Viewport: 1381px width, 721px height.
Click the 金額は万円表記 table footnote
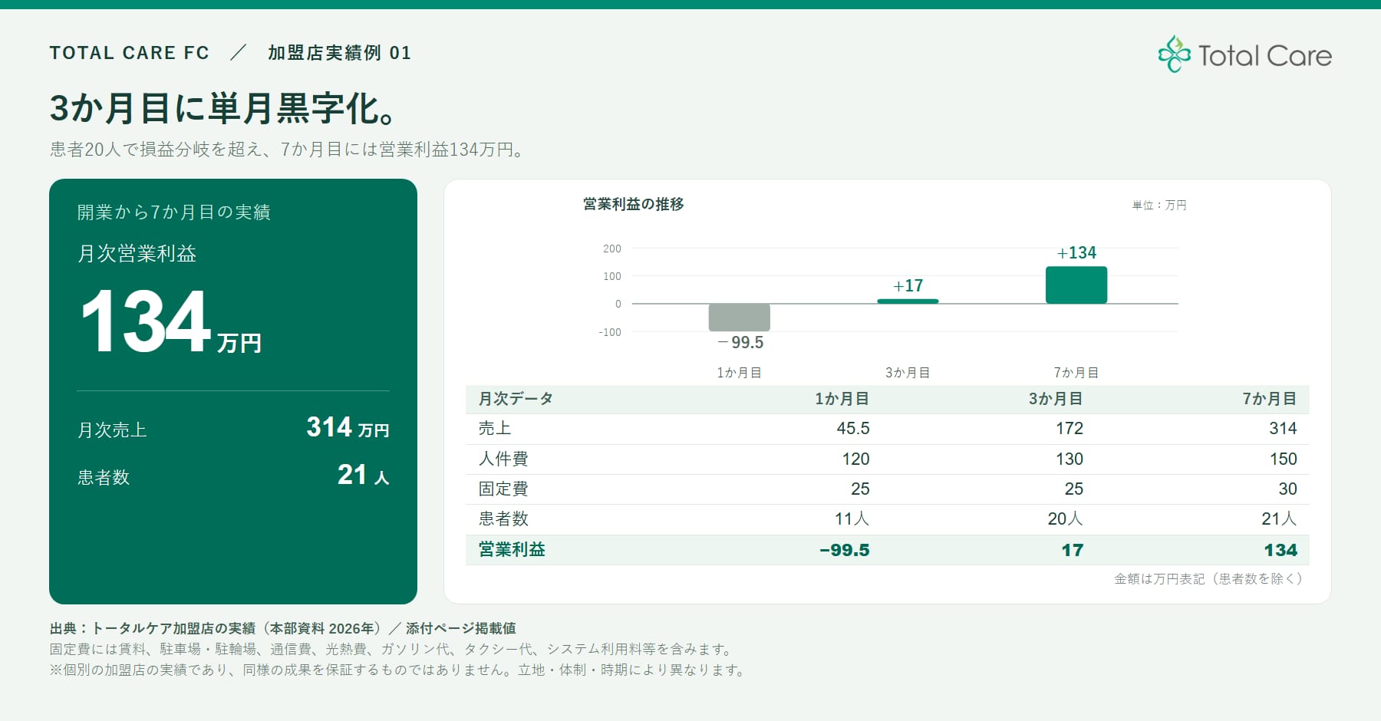[1208, 579]
